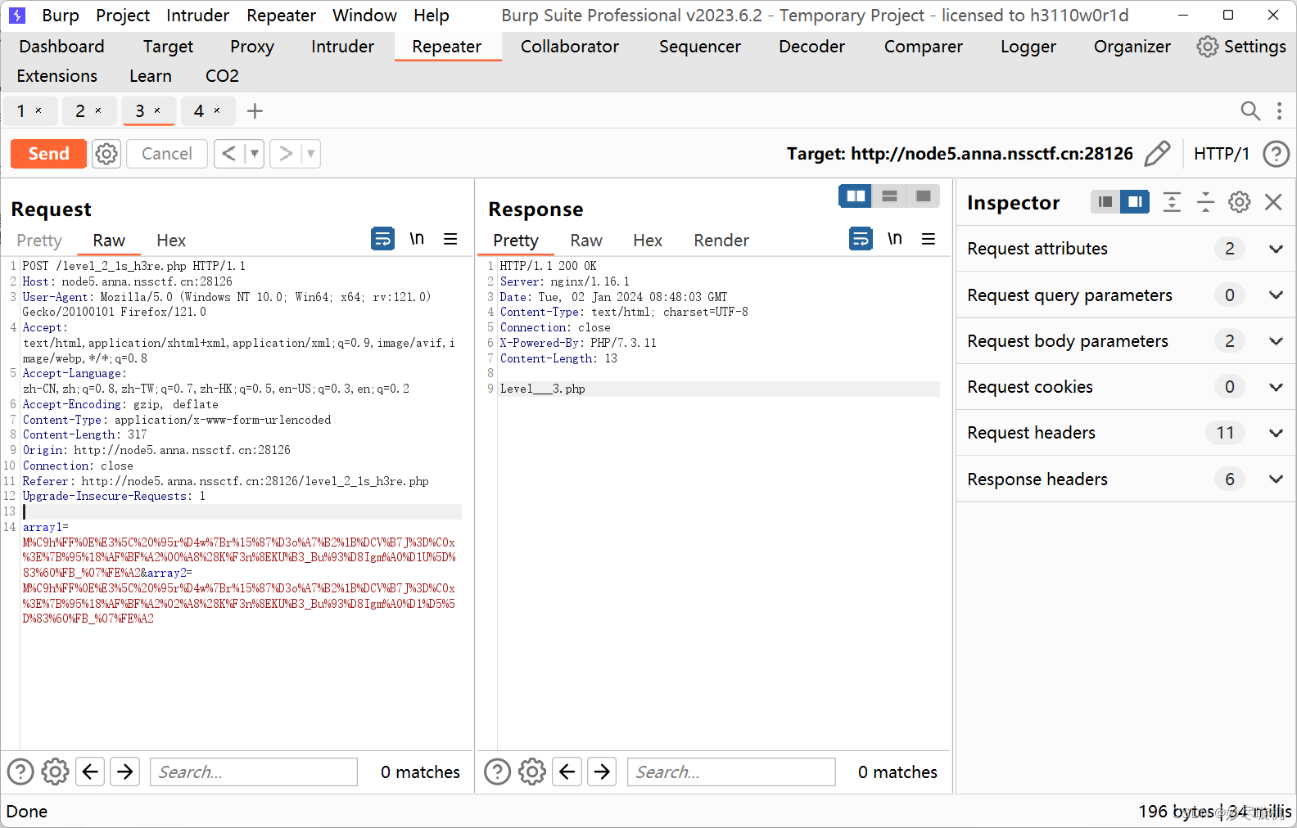
Task: Focus the response search field
Action: [731, 772]
